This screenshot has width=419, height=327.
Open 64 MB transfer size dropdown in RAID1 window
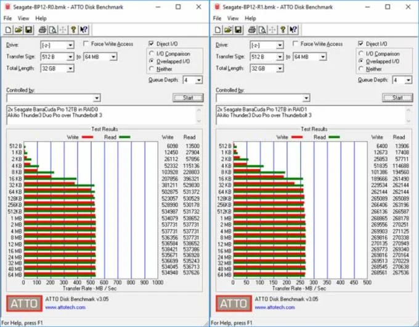point(310,57)
